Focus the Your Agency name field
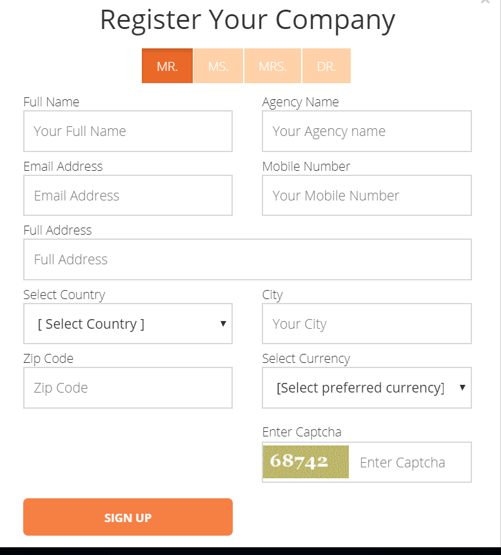 click(x=367, y=131)
